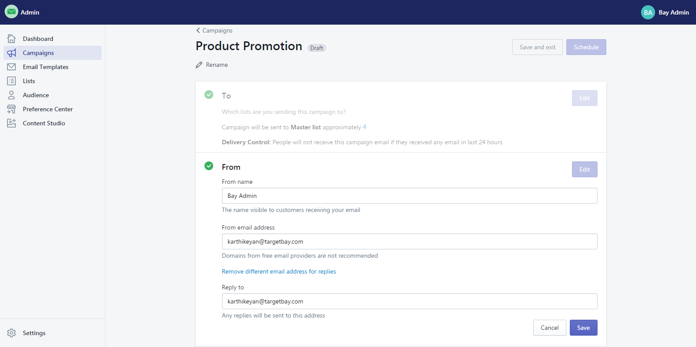Click the Dashboard house icon
This screenshot has width=696, height=347.
pyautogui.click(x=11, y=39)
